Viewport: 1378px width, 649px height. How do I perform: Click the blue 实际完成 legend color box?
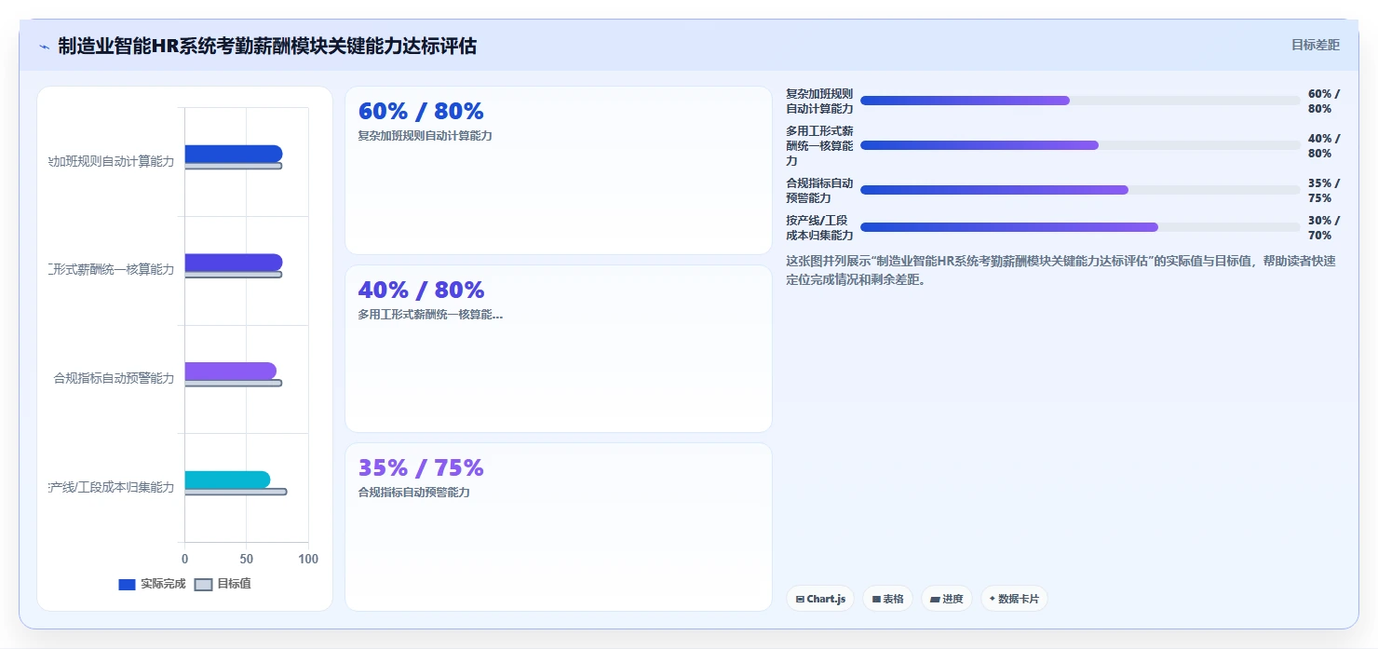tap(127, 585)
